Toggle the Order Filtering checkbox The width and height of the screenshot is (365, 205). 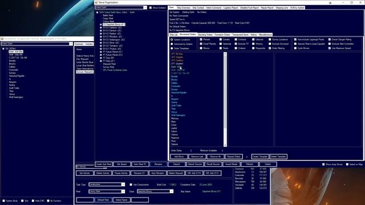click(x=270, y=48)
